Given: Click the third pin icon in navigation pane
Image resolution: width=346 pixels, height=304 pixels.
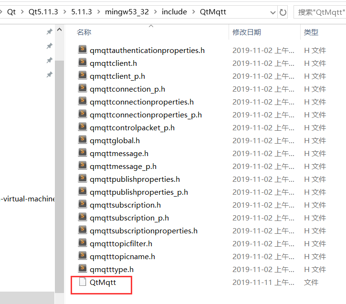Looking at the screenshot, I should 50,61.
